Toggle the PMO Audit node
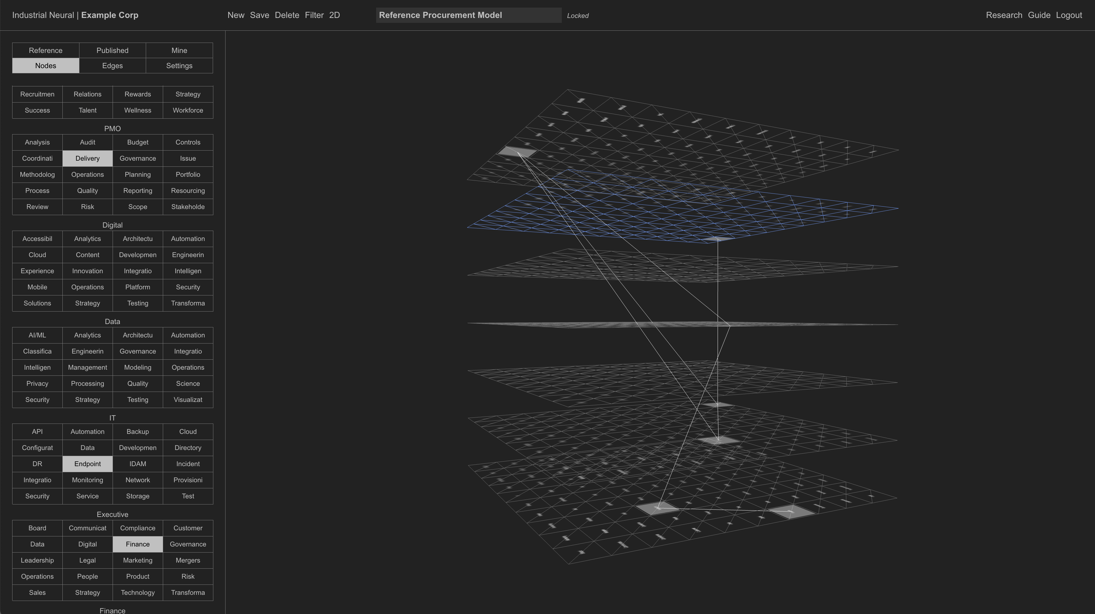Screen dimensions: 1095x614 (88, 142)
